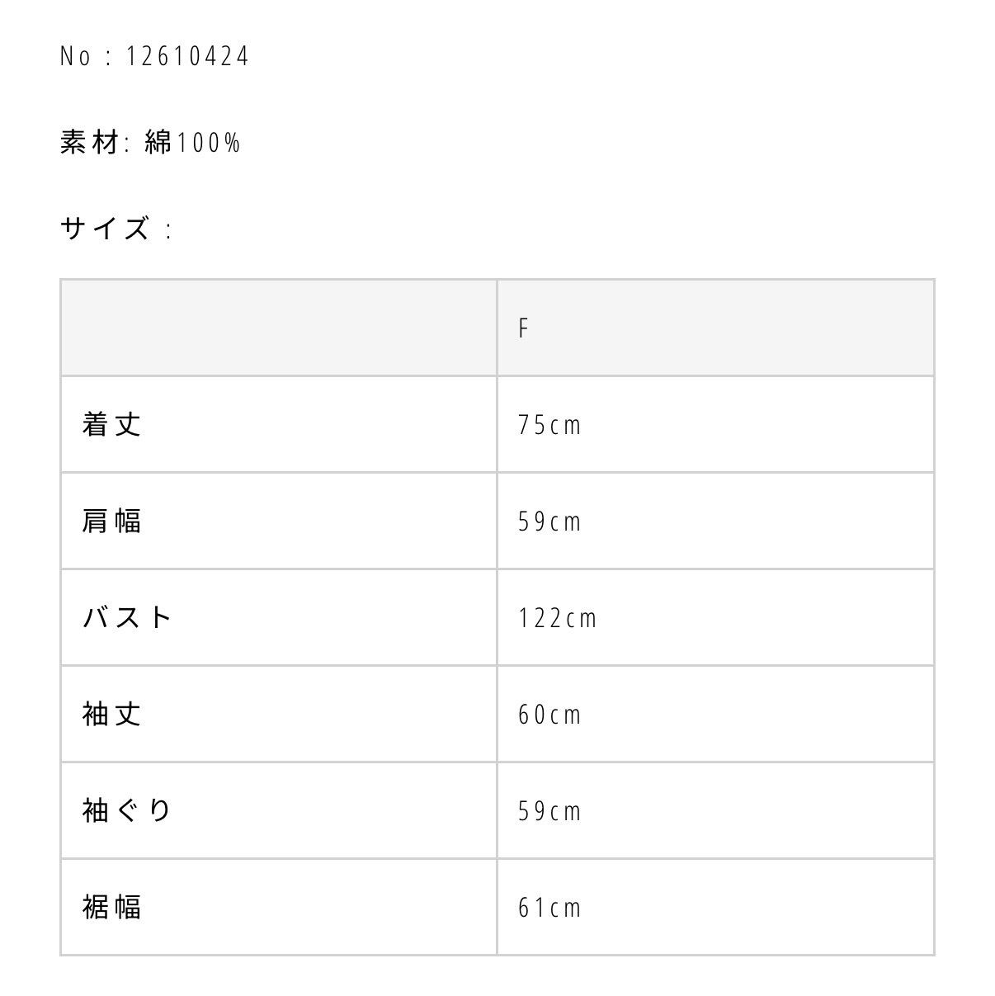
Task: Click the 着丈 row label
Action: coord(112,424)
